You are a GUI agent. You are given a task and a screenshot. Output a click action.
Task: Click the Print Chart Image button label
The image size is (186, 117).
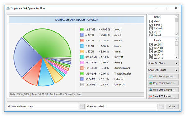pos(164,90)
